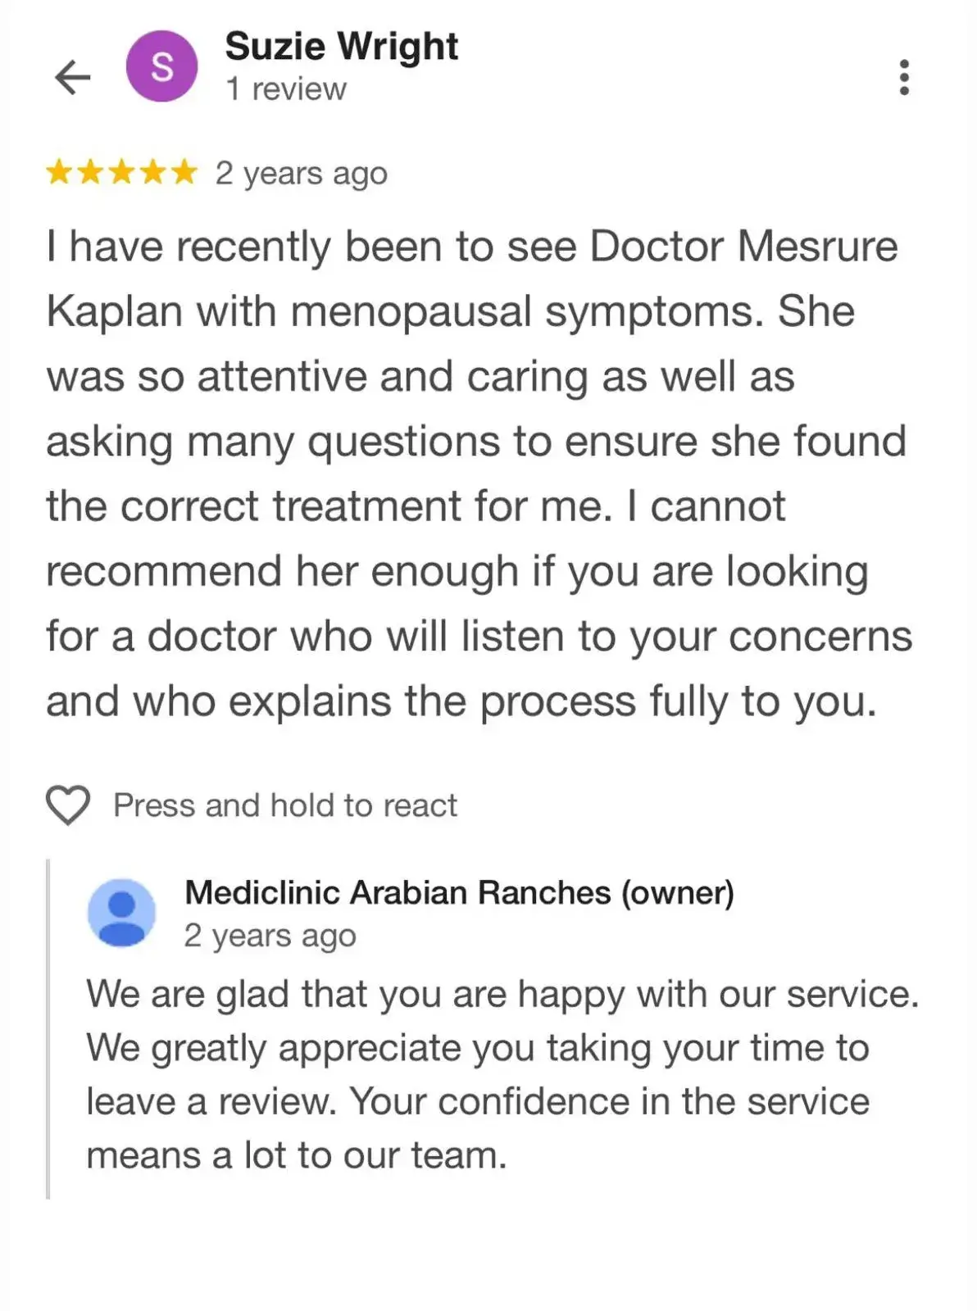Click the fourth yellow rating star
Screen dimensions: 977x1311
153,173
